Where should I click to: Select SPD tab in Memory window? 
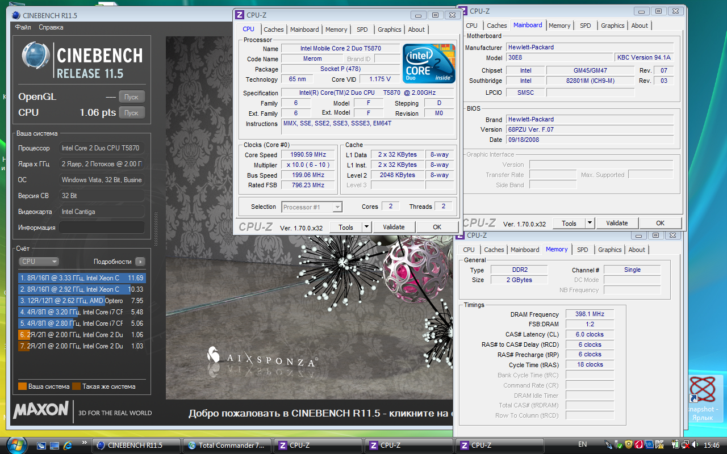click(583, 250)
